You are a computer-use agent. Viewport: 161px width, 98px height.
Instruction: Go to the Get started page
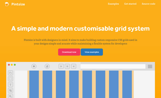(x=130, y=4)
